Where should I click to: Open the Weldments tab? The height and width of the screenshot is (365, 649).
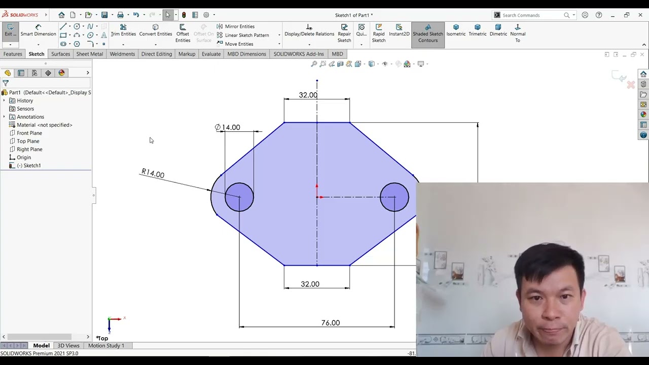click(x=122, y=54)
